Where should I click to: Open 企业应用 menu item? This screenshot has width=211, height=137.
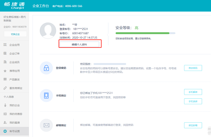coord(15,45)
